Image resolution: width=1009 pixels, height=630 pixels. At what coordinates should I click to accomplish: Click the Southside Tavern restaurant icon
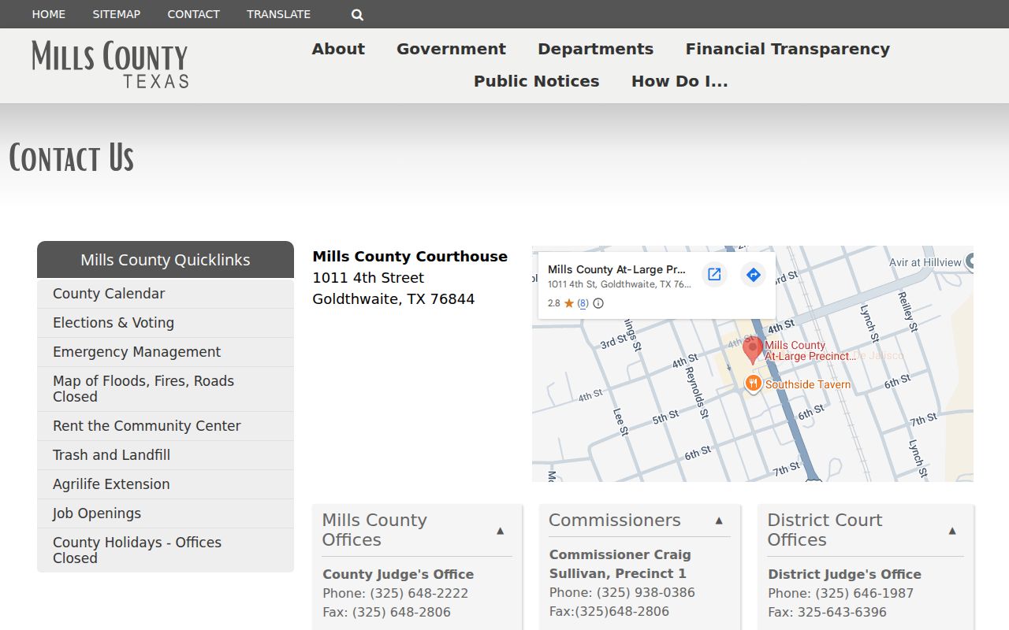[x=753, y=384]
